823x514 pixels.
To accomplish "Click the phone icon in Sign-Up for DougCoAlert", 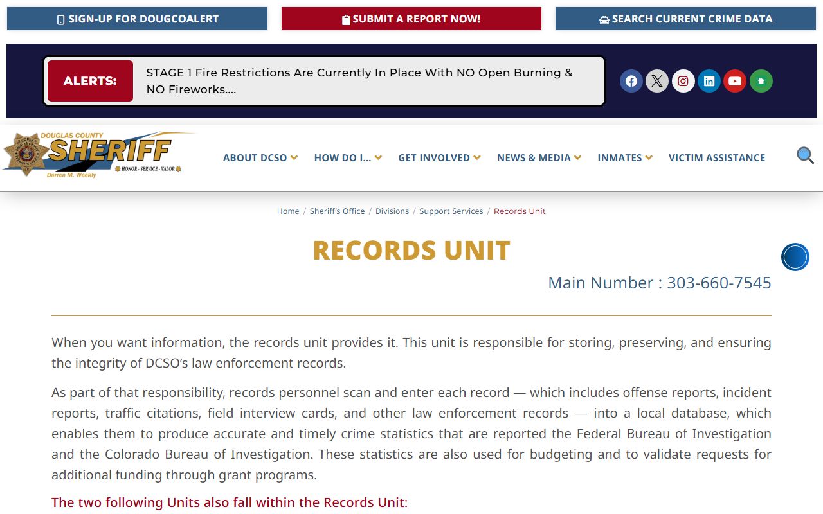I will (x=61, y=20).
